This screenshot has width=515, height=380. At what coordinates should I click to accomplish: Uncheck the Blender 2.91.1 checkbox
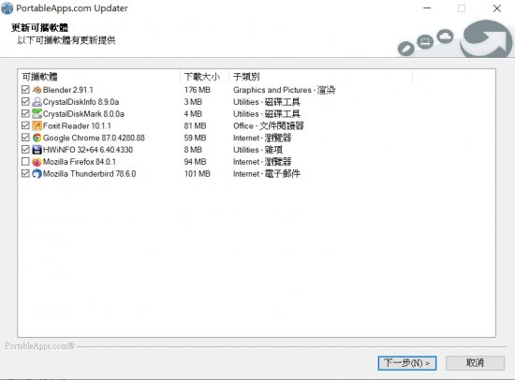coord(25,89)
